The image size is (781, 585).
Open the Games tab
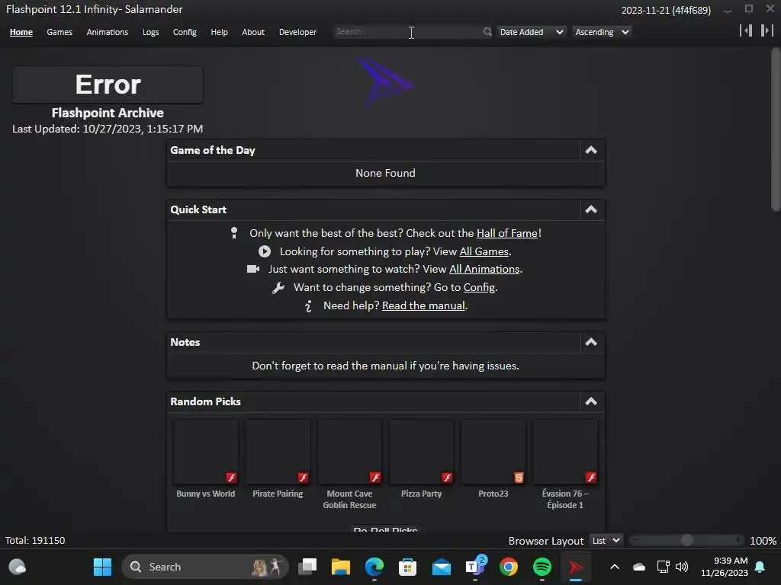click(x=59, y=32)
